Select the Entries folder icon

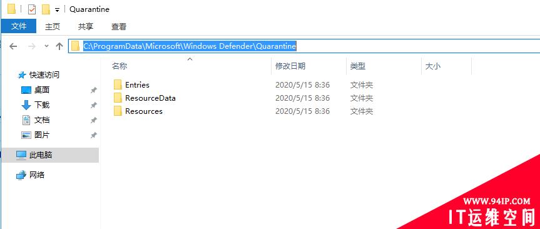point(118,84)
